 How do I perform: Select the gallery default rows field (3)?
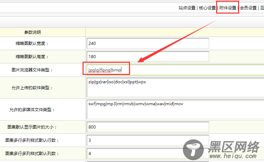coord(147,140)
